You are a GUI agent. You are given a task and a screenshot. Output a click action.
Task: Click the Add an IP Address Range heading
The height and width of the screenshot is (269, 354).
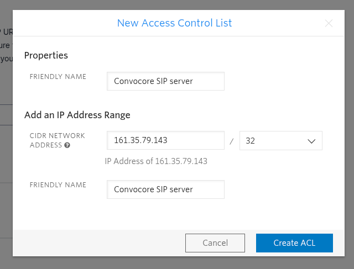tap(77, 115)
